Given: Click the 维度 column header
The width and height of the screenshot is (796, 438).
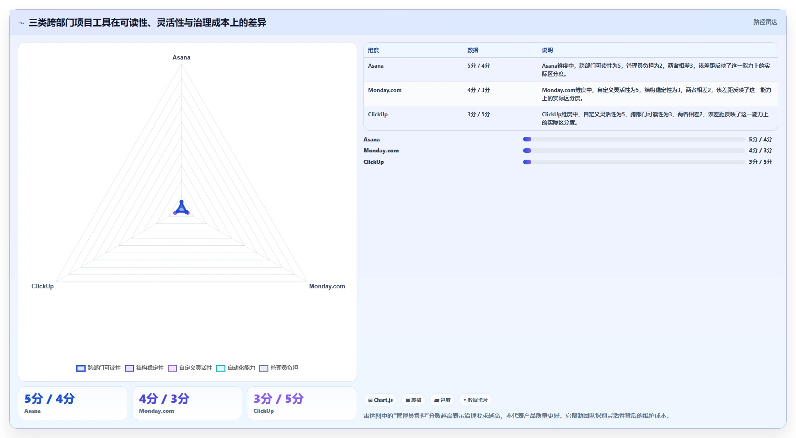Looking at the screenshot, I should pos(374,50).
